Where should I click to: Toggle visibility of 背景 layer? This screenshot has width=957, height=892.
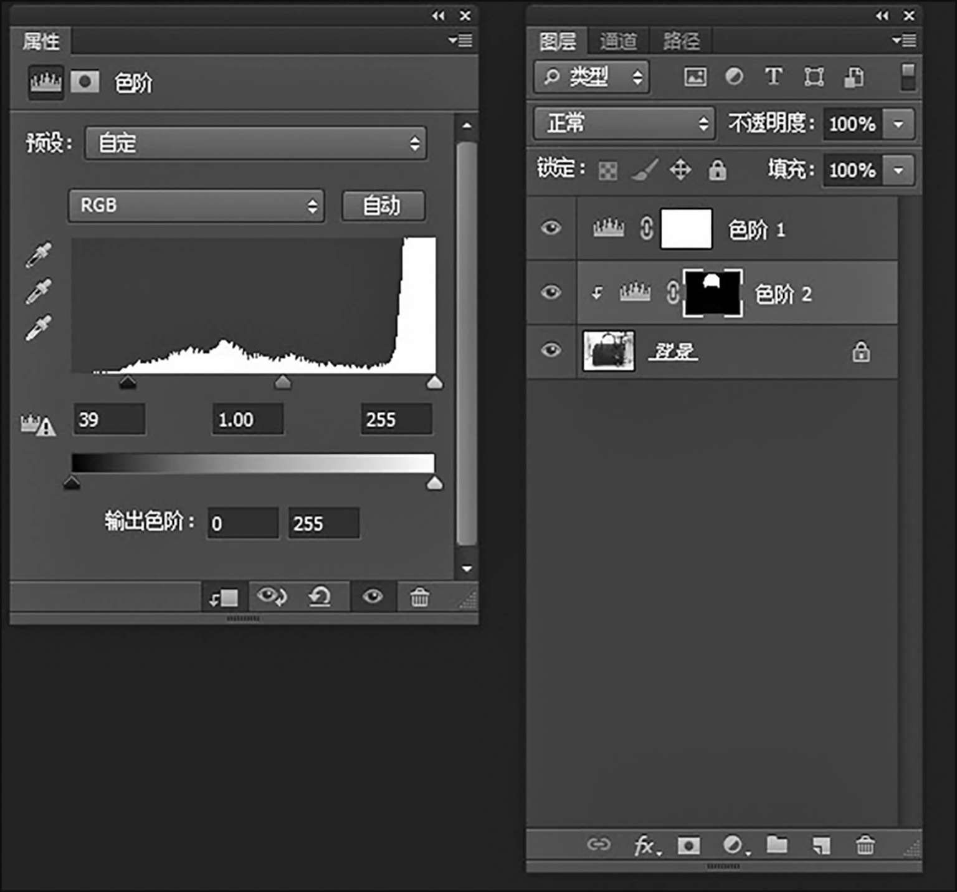coord(551,350)
